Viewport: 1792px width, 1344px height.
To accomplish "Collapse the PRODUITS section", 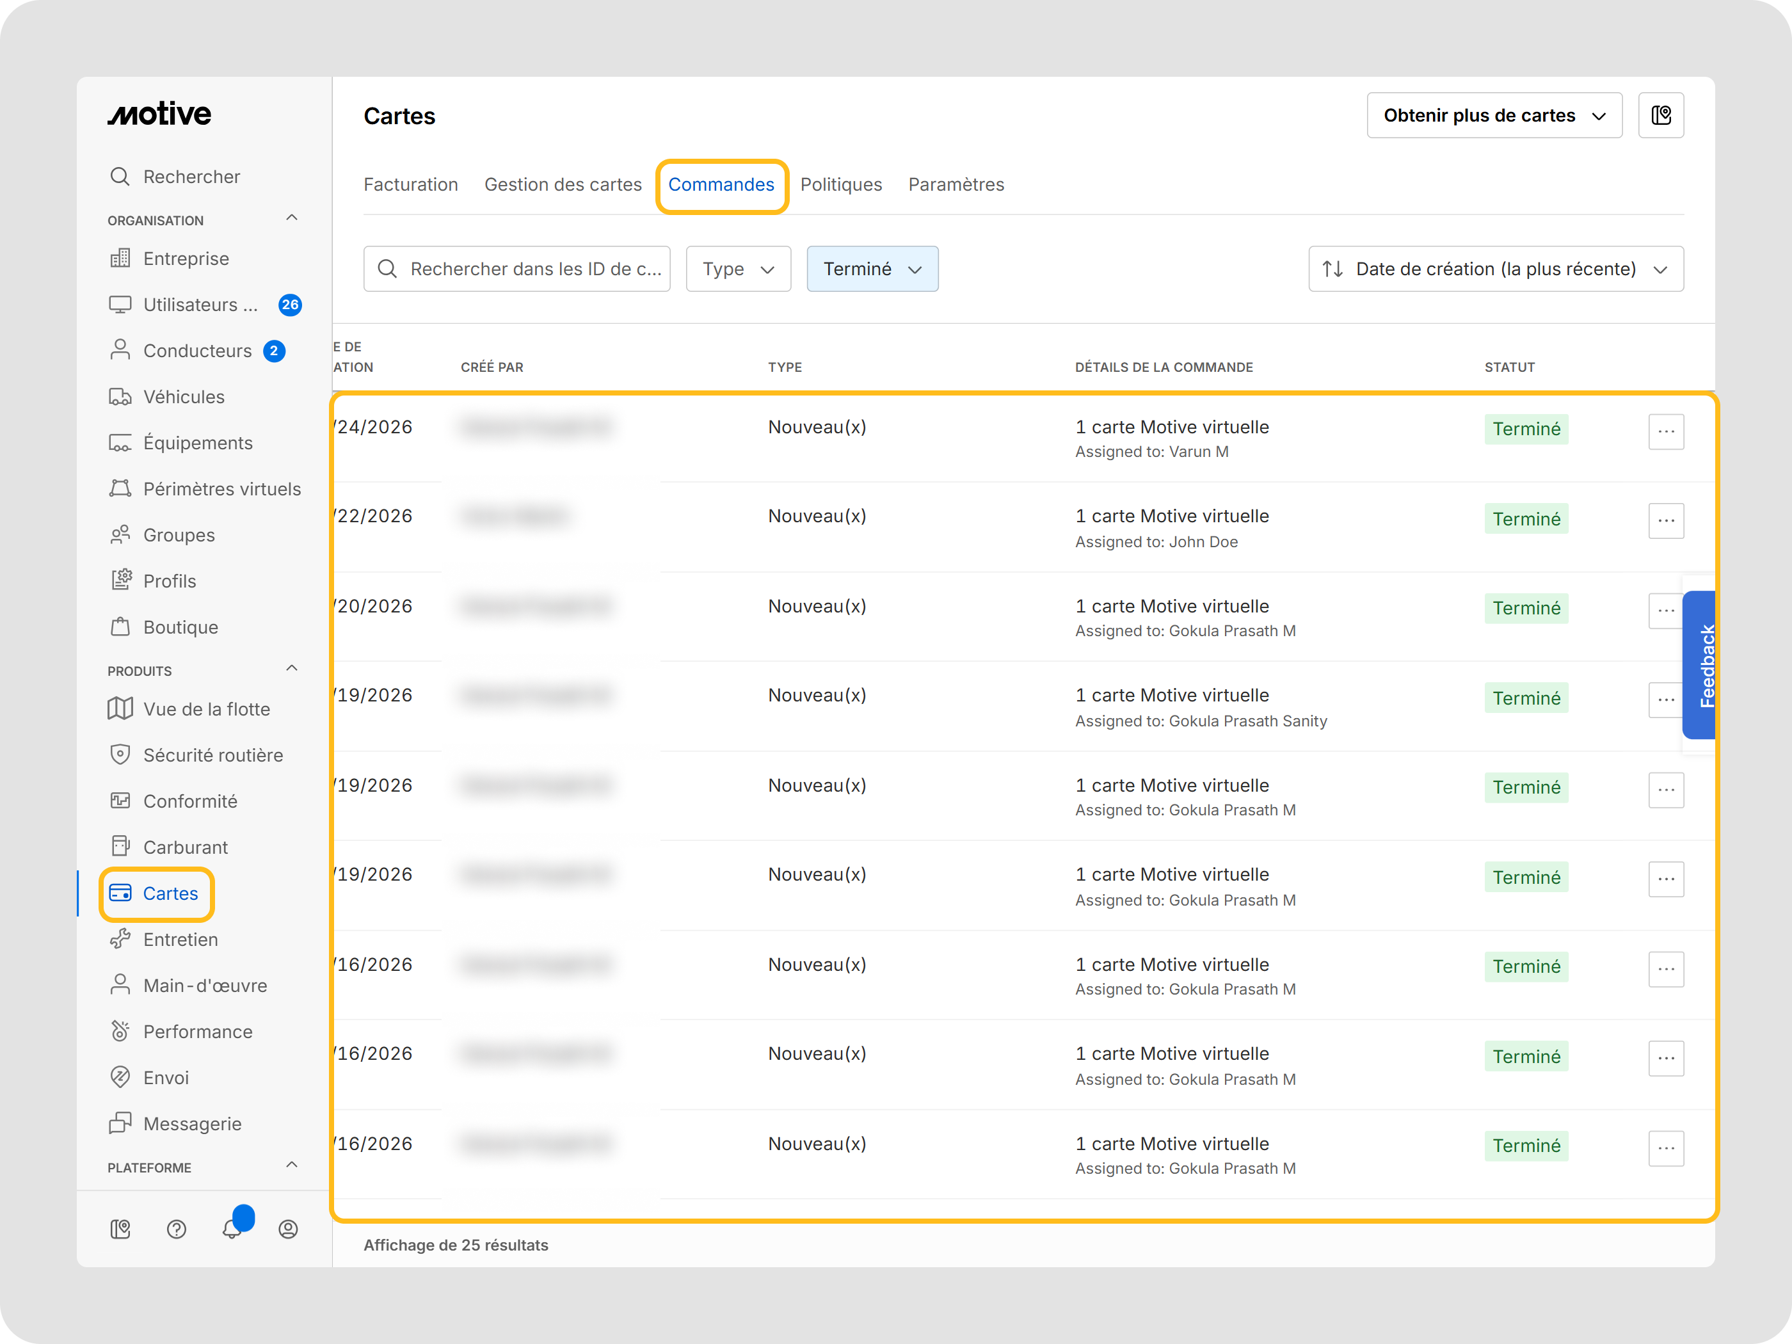I will (x=292, y=669).
